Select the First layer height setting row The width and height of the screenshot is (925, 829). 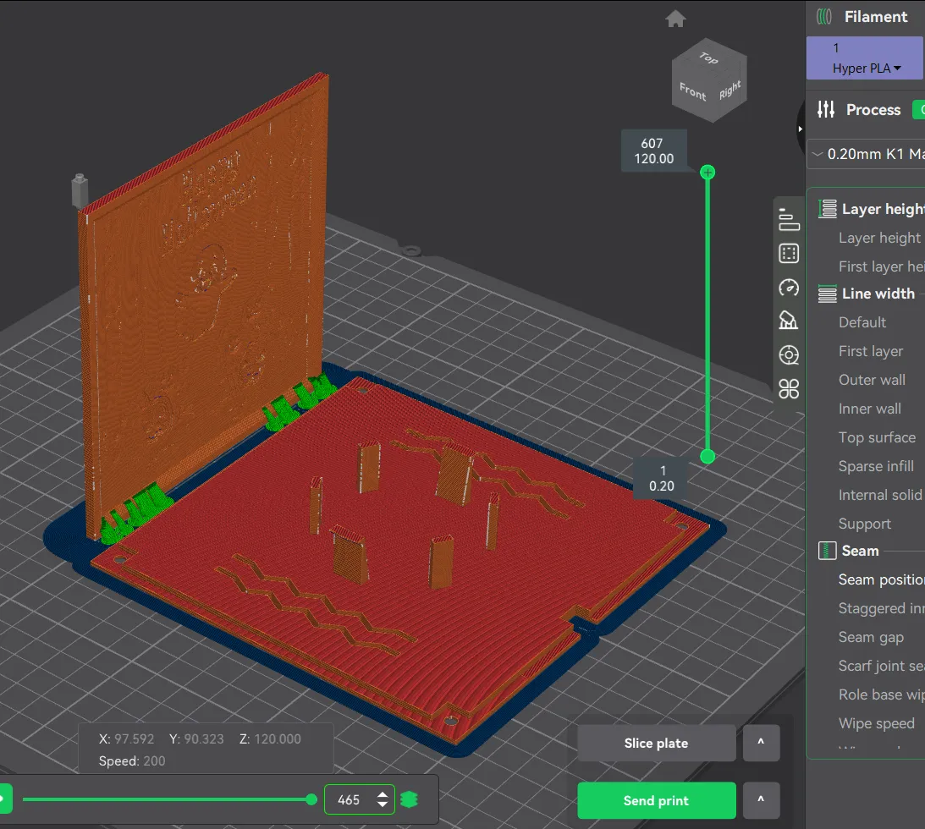pyautogui.click(x=881, y=266)
